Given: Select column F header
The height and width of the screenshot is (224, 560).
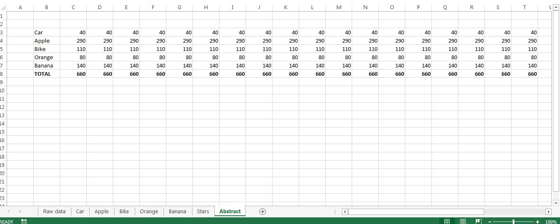Looking at the screenshot, I should [153, 7].
